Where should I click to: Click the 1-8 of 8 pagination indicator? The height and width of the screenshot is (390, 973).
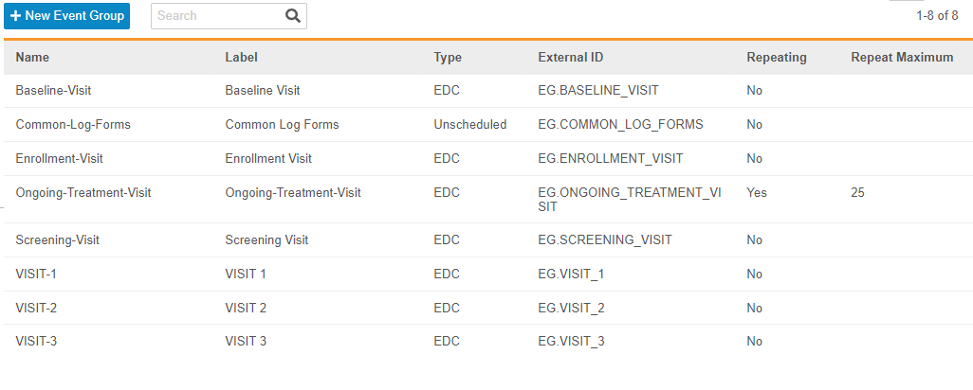pos(937,16)
